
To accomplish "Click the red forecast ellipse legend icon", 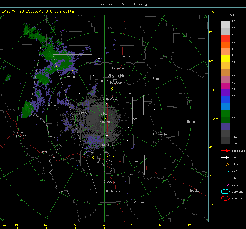I will click(x=225, y=198).
